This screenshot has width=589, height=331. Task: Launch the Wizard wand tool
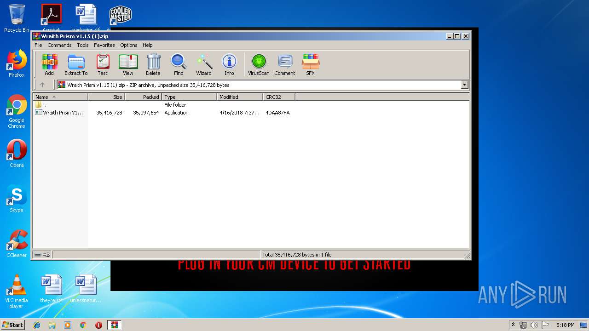204,64
